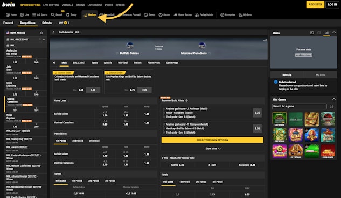This screenshot has height=198, width=341.
Task: Open the Lock O' The Irish mini game
Action: 280,135
